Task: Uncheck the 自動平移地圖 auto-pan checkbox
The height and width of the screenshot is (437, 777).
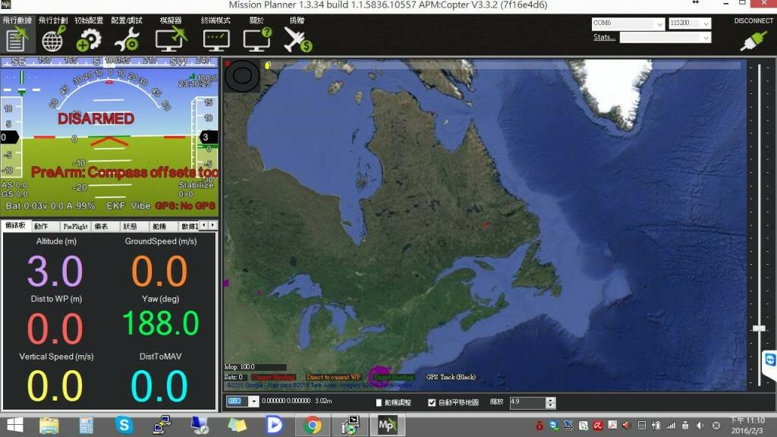Action: click(432, 402)
